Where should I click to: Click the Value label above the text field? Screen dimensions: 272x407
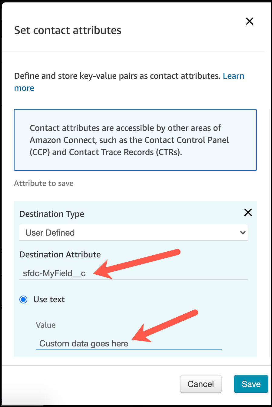click(x=45, y=325)
